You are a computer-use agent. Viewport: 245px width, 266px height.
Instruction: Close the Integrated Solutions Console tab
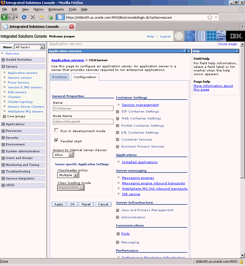(x=72, y=27)
